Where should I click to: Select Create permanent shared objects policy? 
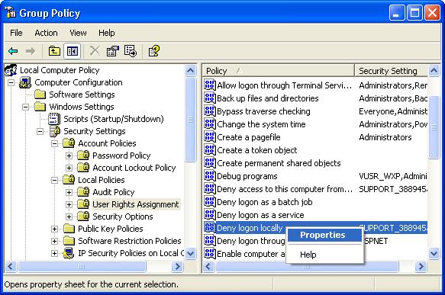click(279, 163)
